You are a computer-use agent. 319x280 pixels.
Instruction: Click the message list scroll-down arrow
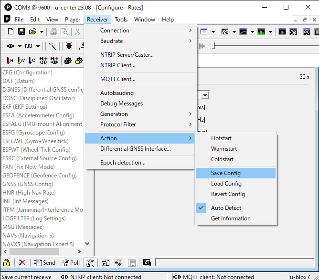[87, 244]
